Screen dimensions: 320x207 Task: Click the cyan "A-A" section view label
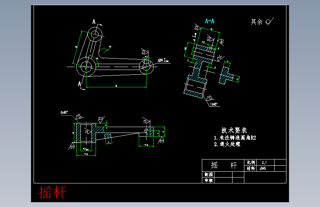pyautogui.click(x=210, y=21)
